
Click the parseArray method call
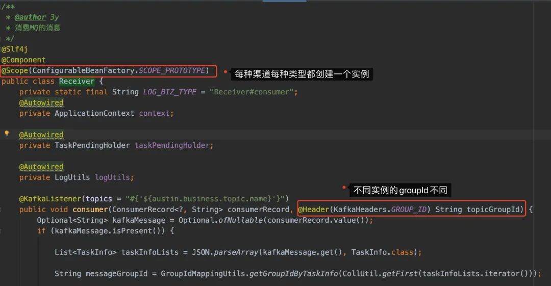pyautogui.click(x=236, y=252)
